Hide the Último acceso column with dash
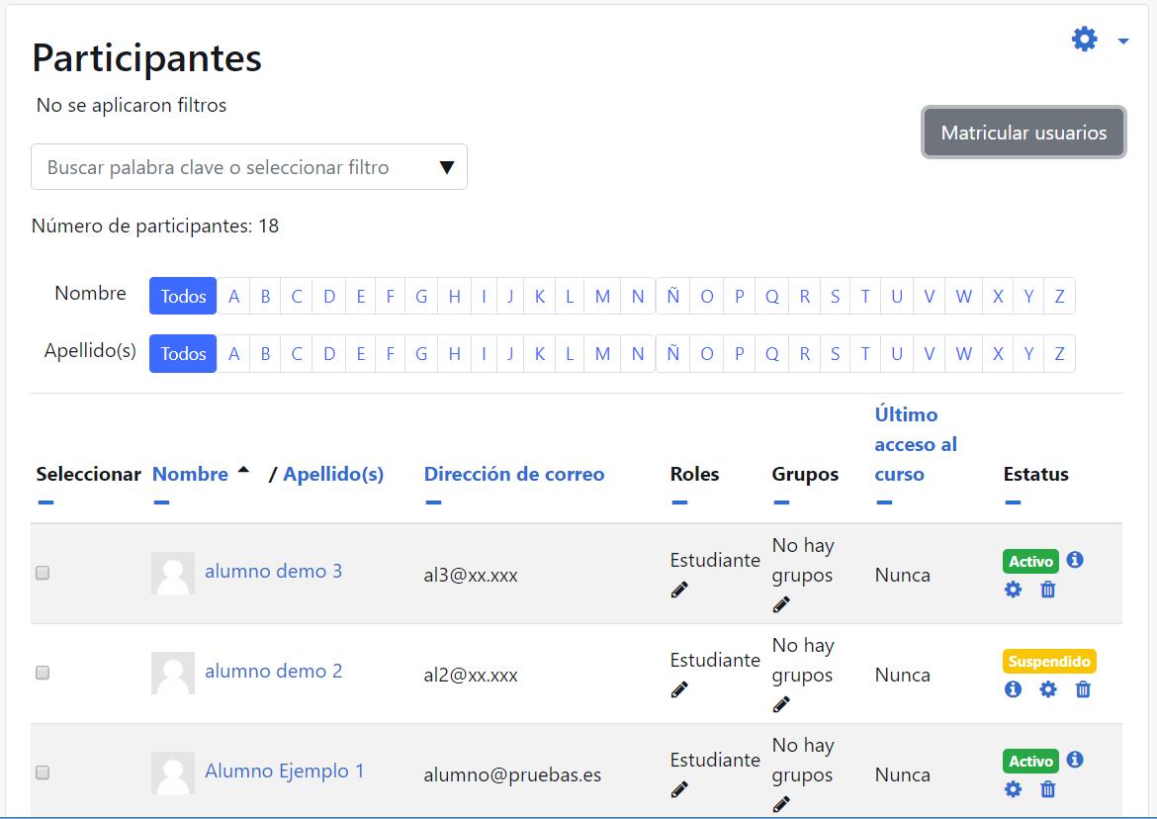Viewport: 1157px width, 819px height. [884, 502]
